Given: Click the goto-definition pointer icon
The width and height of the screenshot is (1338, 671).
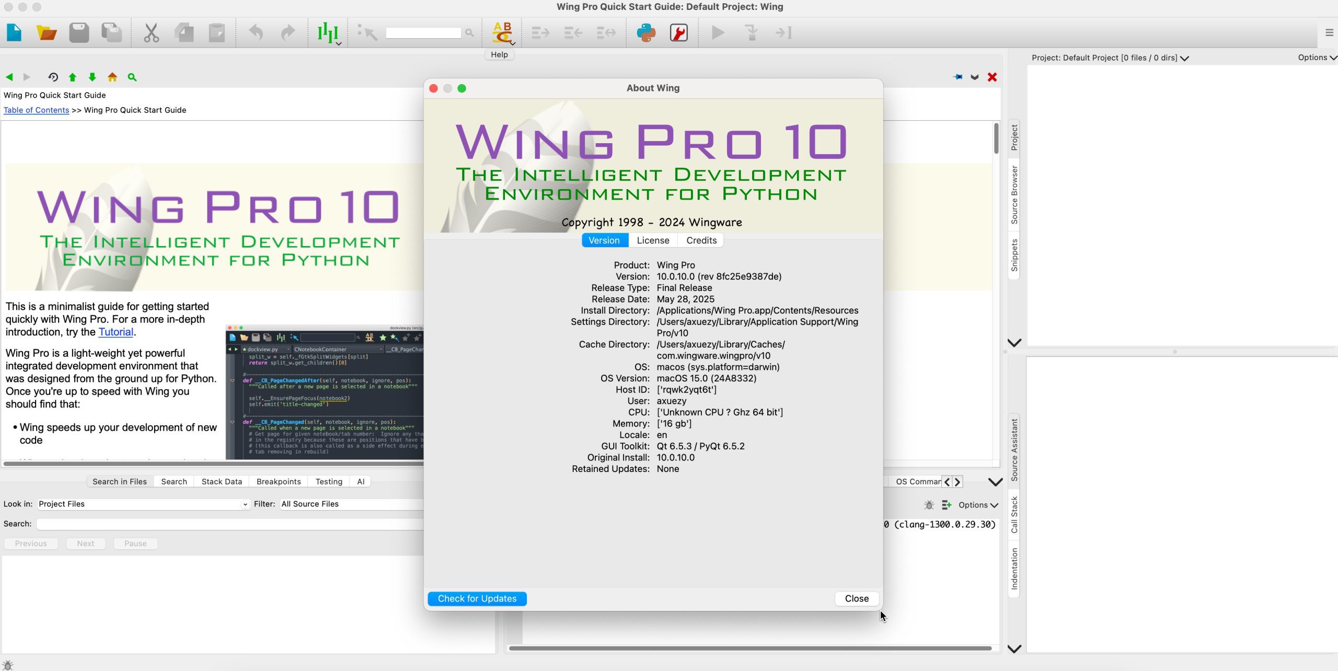Looking at the screenshot, I should 367,33.
